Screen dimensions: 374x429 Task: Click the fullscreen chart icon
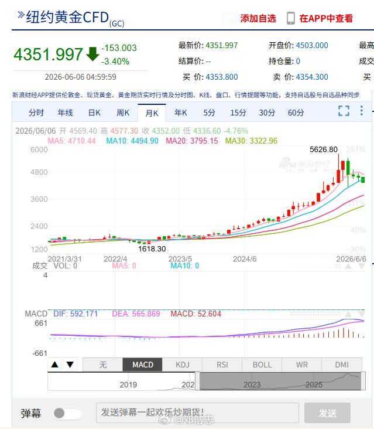tap(344, 111)
